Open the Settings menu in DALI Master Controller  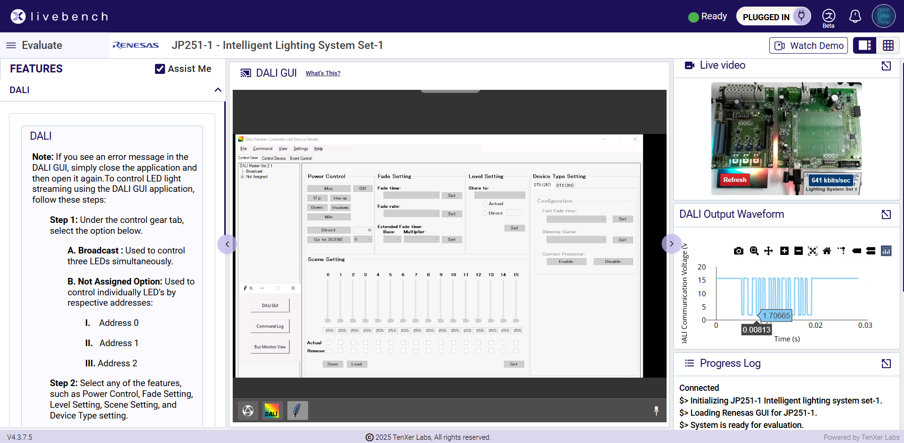301,149
